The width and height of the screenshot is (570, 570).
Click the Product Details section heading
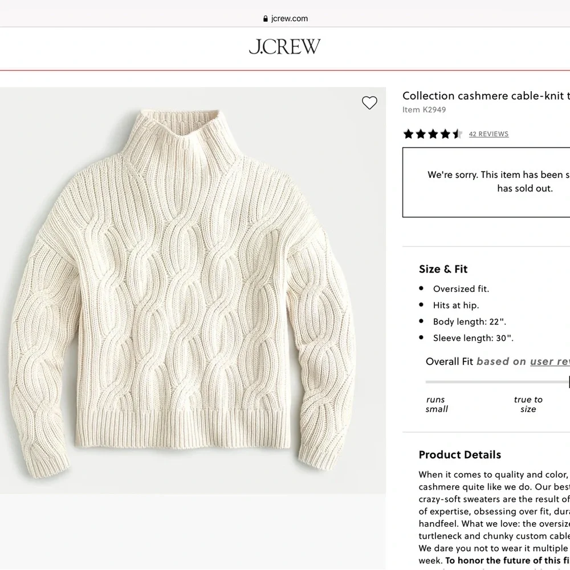pos(459,455)
